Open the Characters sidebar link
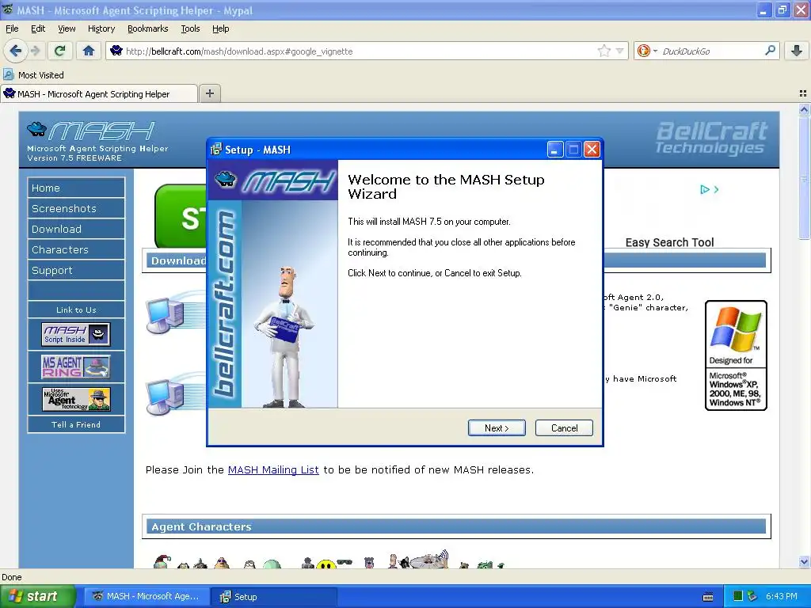Viewport: 811px width, 608px height. point(76,249)
